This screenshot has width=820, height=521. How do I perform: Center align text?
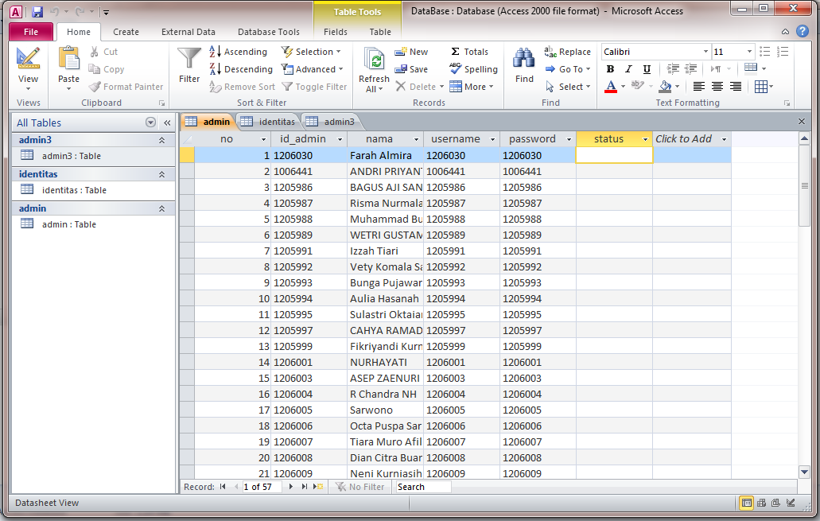click(x=717, y=87)
